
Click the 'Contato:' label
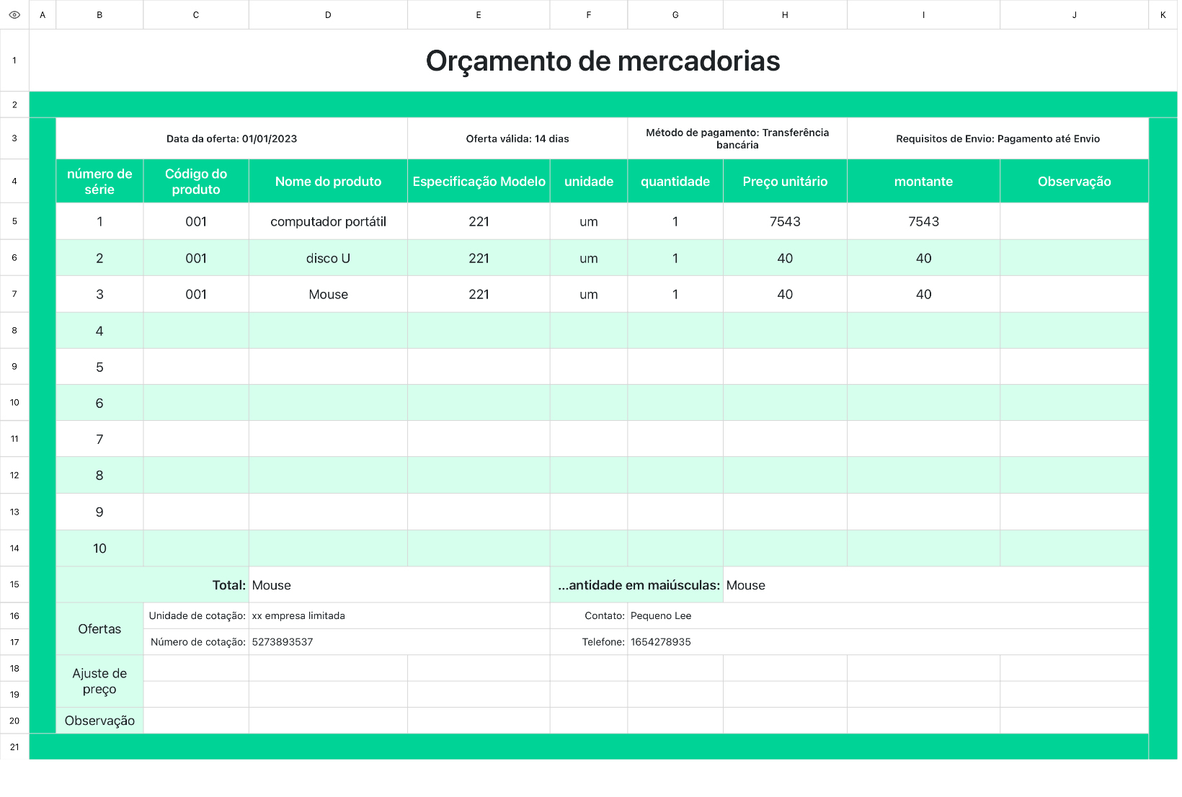pos(589,615)
